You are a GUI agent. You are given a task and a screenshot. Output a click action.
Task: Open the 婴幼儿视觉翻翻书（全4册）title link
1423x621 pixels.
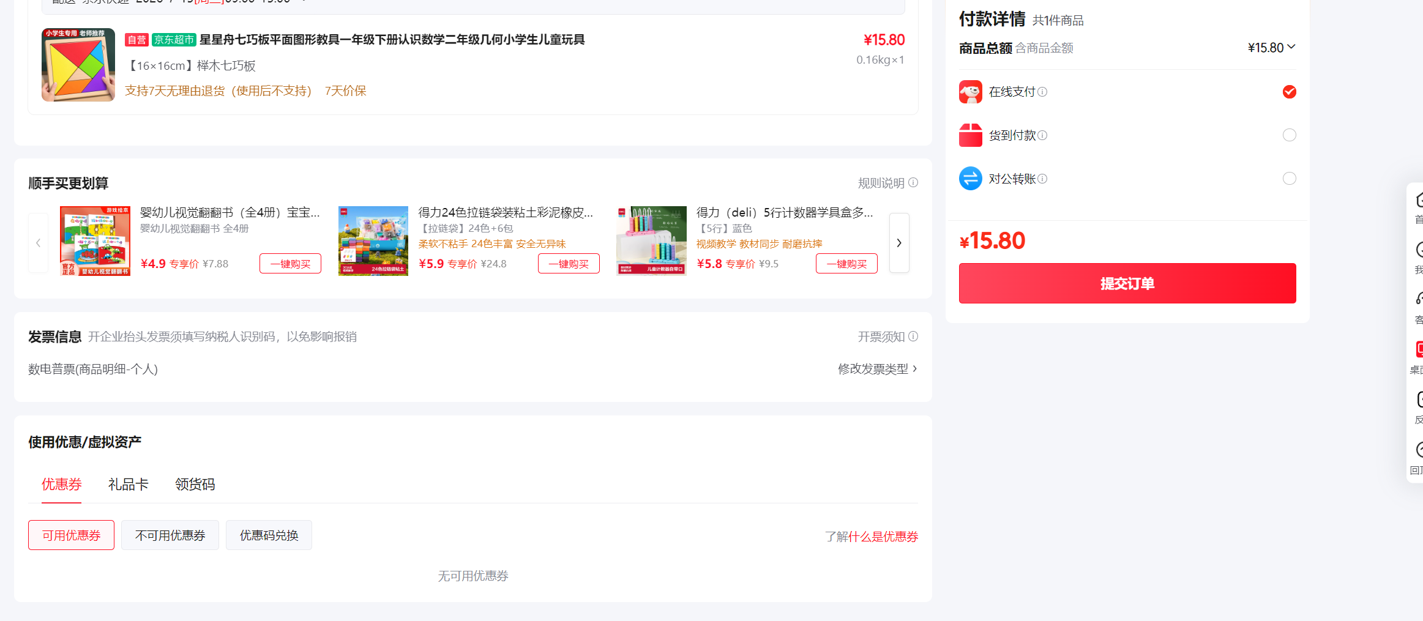[x=230, y=212]
